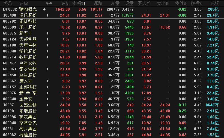Click 湘佳股份 latest price 44.95
The height and width of the screenshot is (138, 224).
[65, 135]
